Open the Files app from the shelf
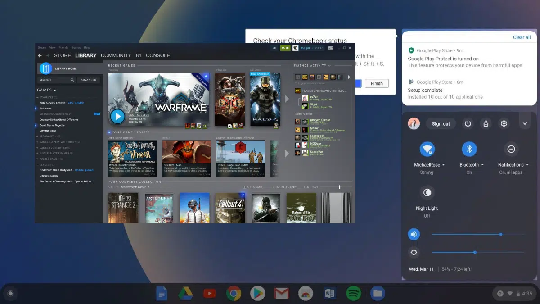Screen dimensions: 540x304 [378, 294]
